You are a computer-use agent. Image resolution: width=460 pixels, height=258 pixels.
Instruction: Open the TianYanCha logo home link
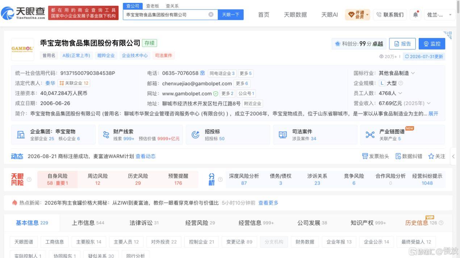click(23, 13)
